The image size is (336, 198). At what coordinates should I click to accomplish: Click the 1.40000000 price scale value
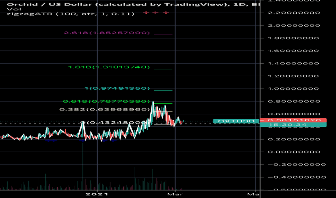point(294,63)
